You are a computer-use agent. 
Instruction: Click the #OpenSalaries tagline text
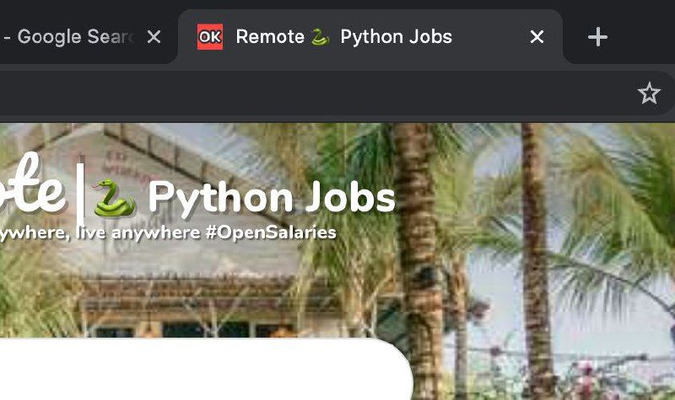pos(271,232)
